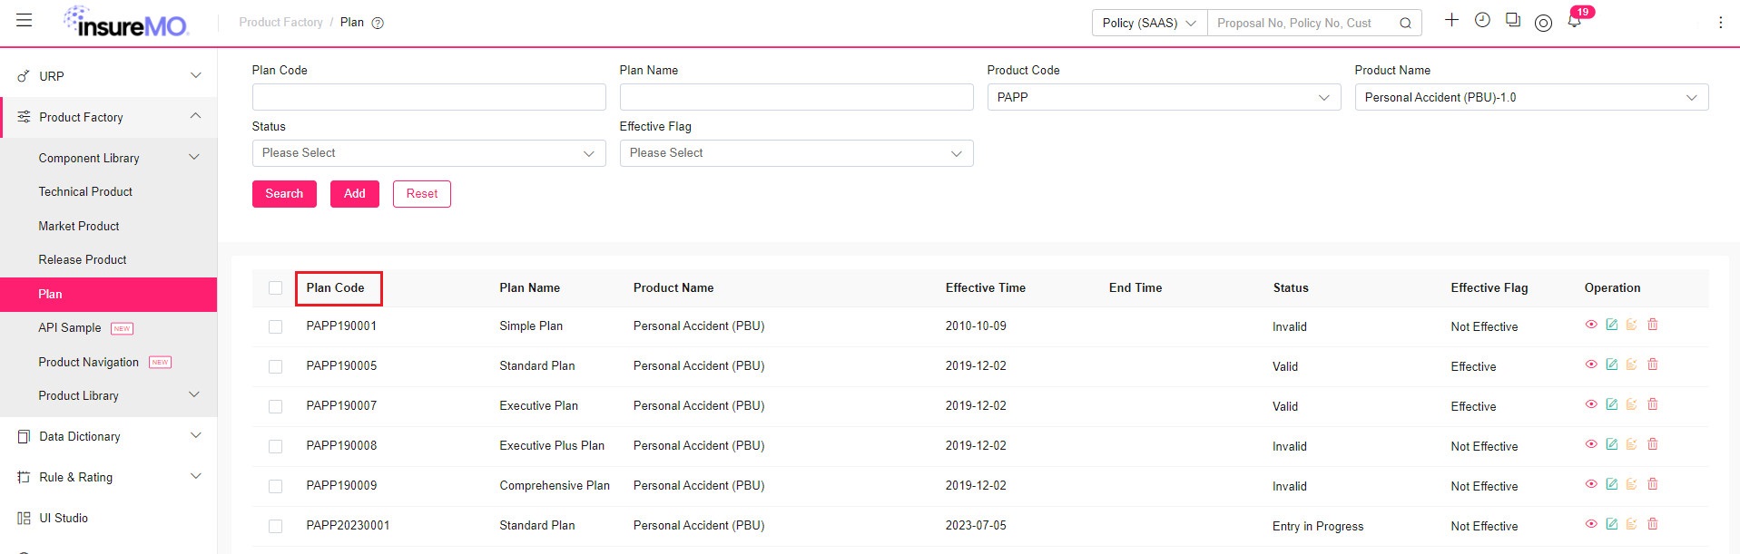Open Market Product in sidebar
This screenshot has height=554, width=1740.
coord(79,226)
